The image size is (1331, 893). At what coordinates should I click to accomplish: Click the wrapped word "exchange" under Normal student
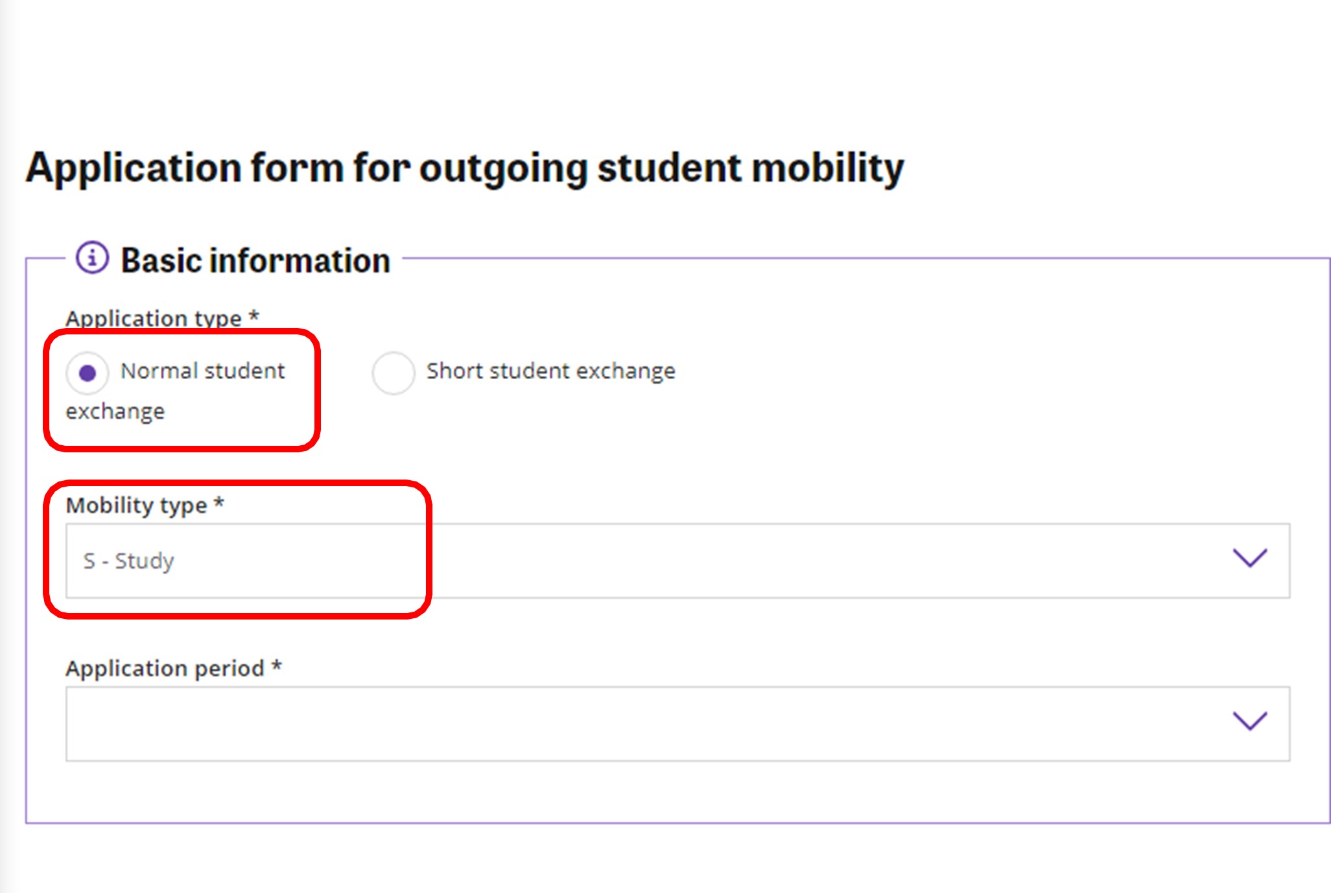tap(115, 412)
